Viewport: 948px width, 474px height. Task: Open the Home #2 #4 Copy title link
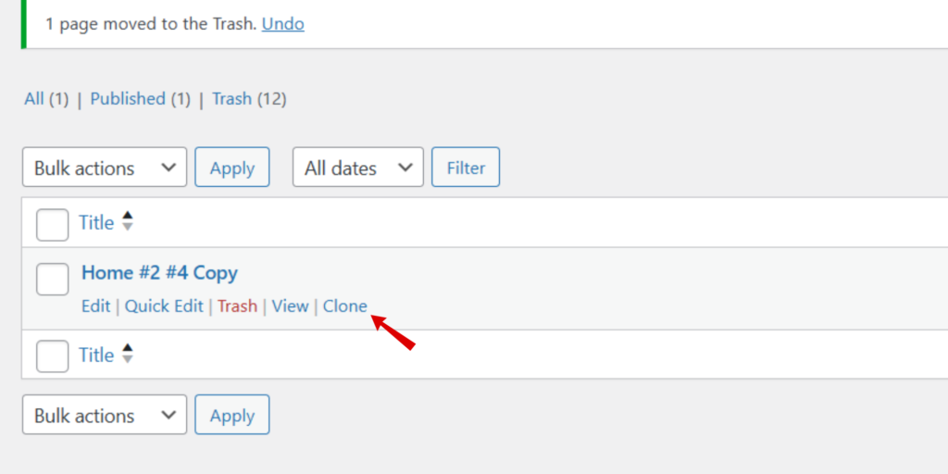[159, 273]
